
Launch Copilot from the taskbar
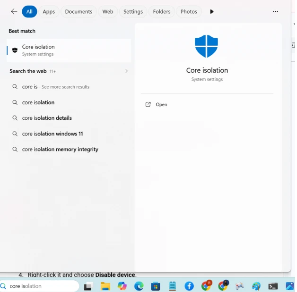[x=122, y=286]
